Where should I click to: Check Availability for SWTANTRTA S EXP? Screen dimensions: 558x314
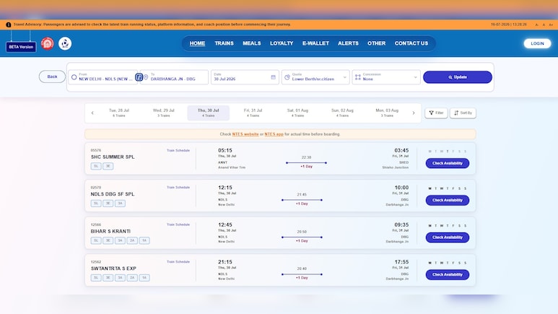[448, 274]
